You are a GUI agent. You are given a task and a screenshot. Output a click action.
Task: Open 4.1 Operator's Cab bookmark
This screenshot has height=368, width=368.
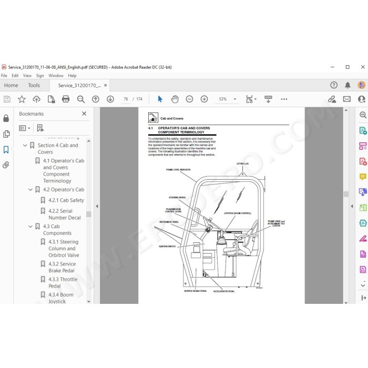(64, 171)
